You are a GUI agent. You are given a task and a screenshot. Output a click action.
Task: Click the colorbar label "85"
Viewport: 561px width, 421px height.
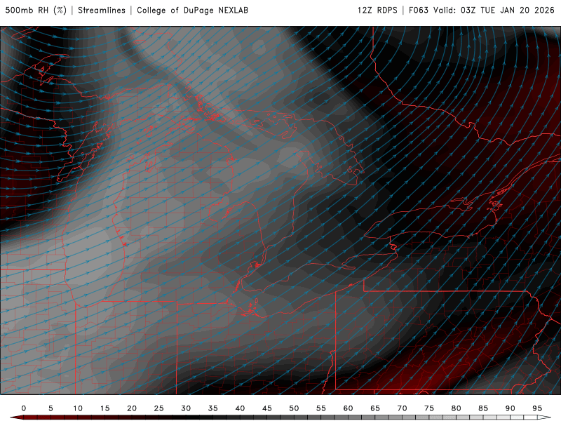[x=483, y=408]
